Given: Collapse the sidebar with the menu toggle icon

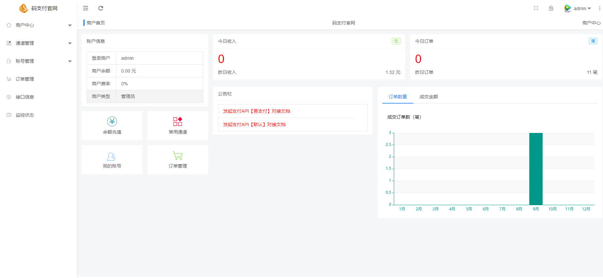Looking at the screenshot, I should (x=86, y=8).
